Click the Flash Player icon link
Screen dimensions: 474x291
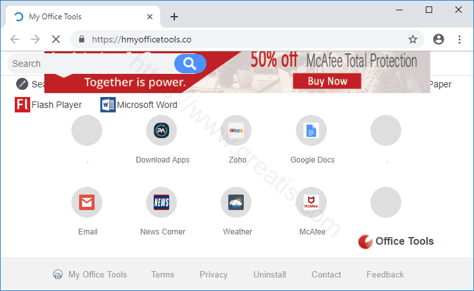23,105
